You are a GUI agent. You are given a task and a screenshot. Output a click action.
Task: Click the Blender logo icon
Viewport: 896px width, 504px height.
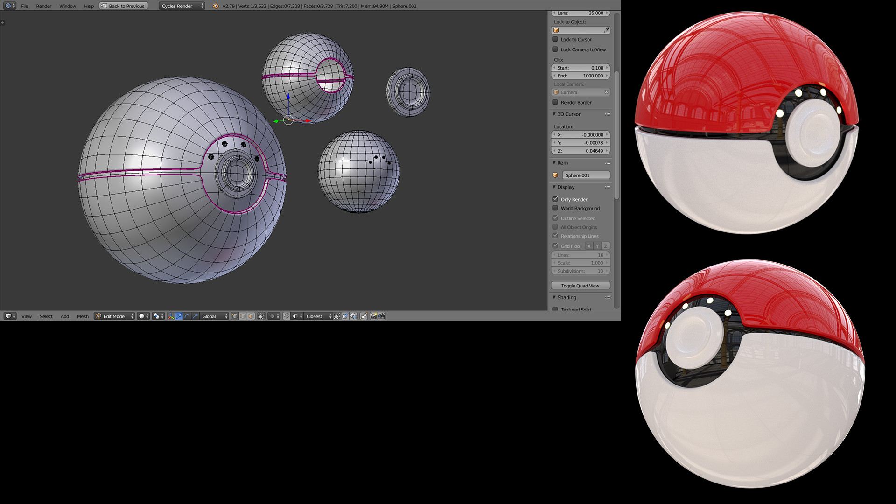pyautogui.click(x=215, y=6)
